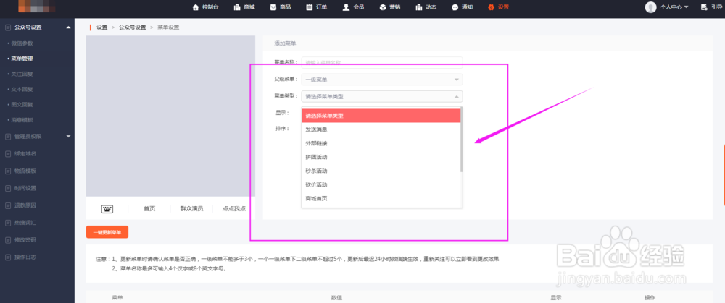Open 时间设置 via its sidebar icon
Viewport: 725px width, 303px height.
[x=8, y=188]
